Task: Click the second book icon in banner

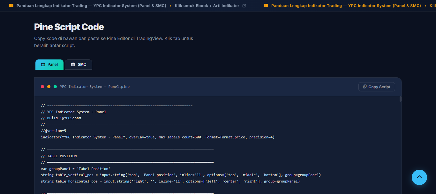Action: 266,6
